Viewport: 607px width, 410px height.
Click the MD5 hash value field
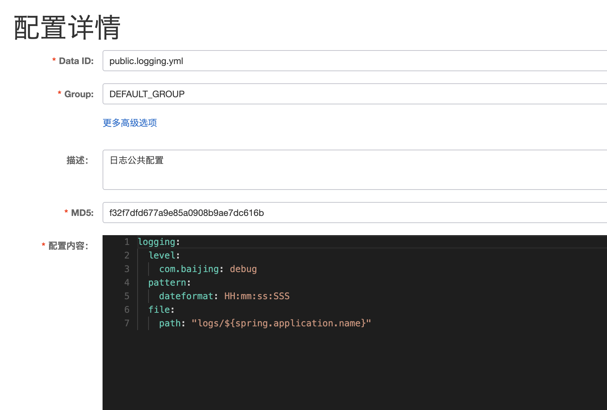coord(339,213)
